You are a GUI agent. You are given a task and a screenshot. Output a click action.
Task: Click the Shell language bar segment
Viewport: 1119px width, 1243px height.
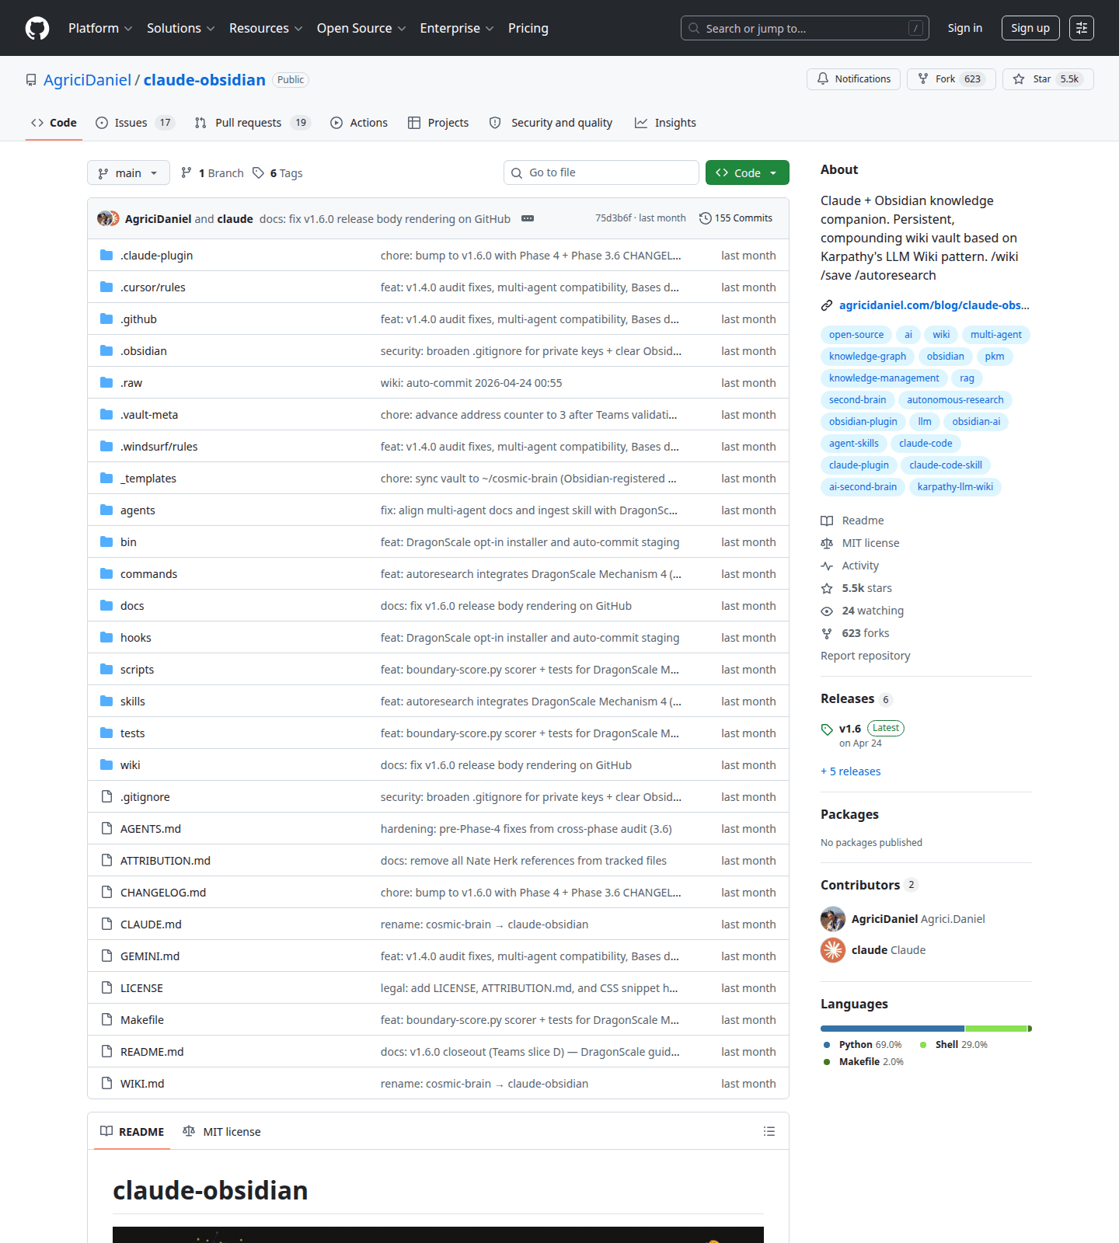[x=996, y=1029]
